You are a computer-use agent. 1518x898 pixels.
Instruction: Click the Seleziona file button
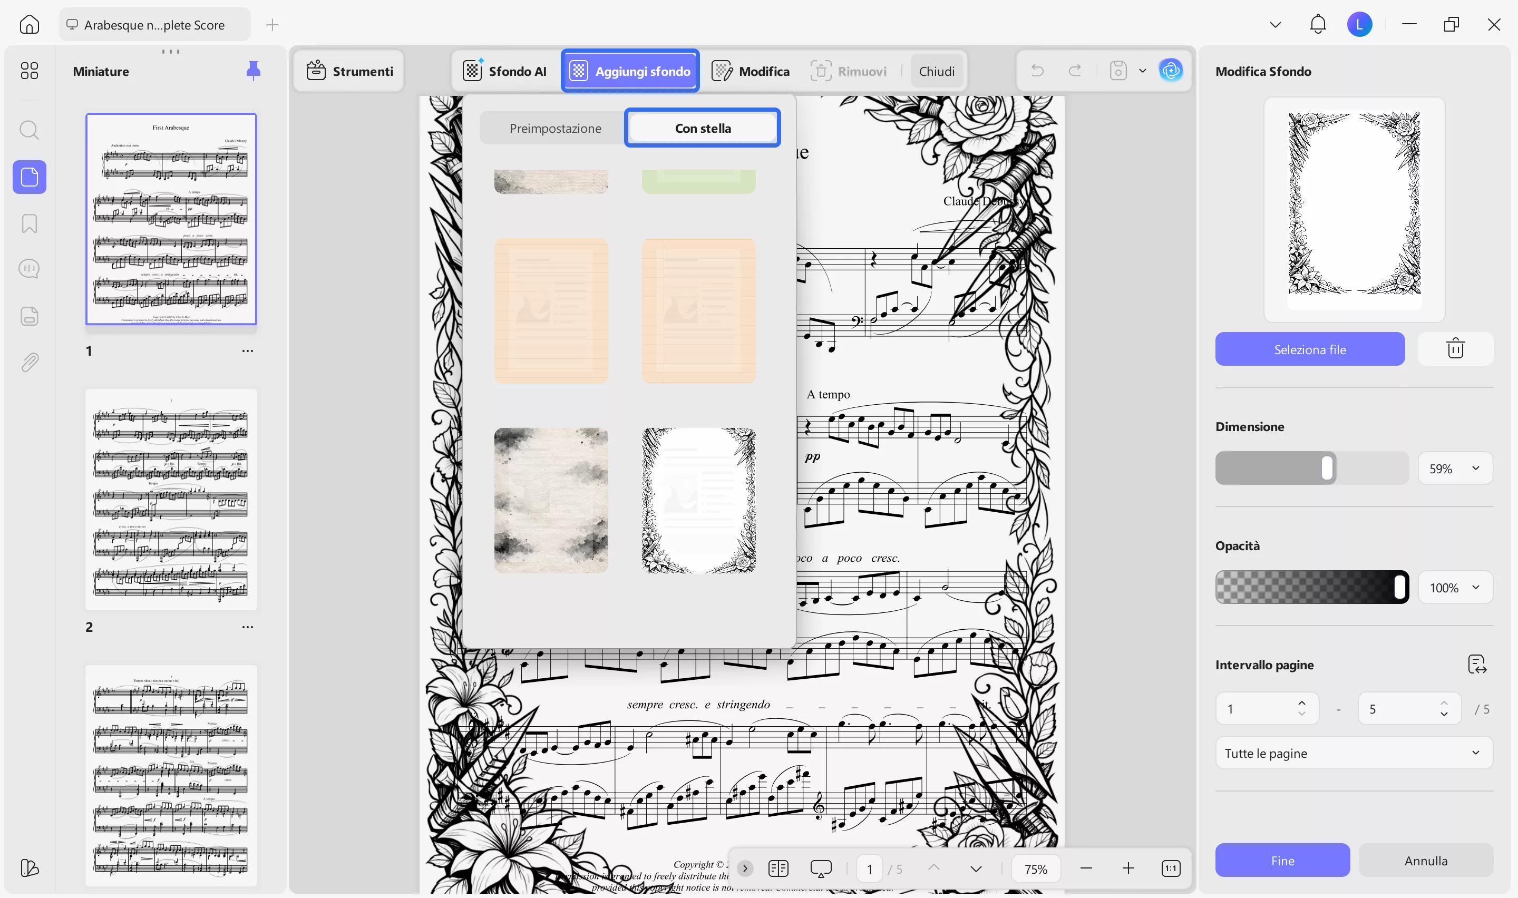click(1310, 349)
